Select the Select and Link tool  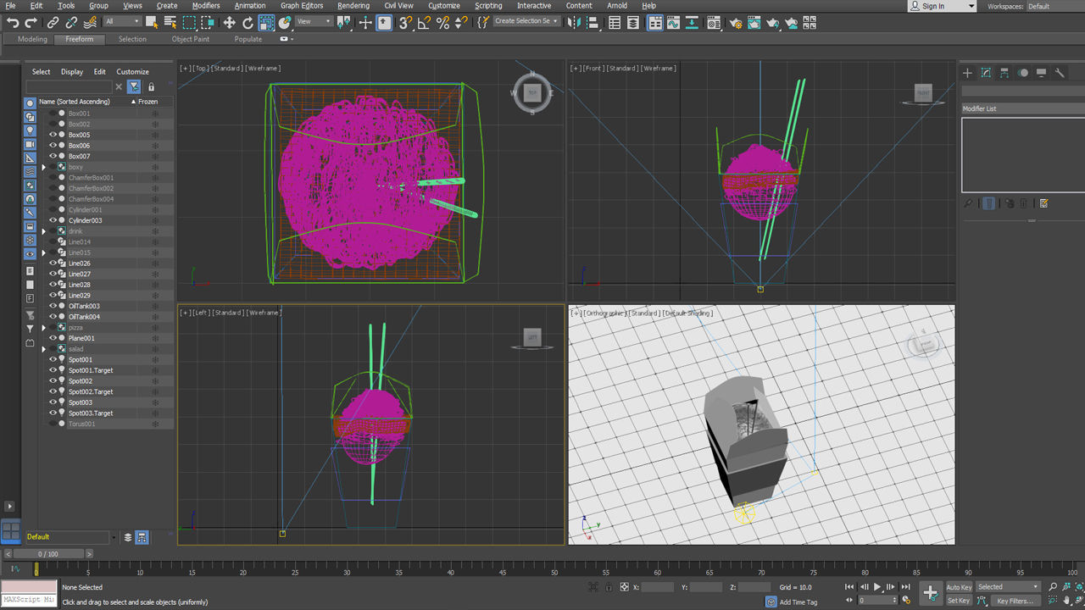click(x=53, y=23)
